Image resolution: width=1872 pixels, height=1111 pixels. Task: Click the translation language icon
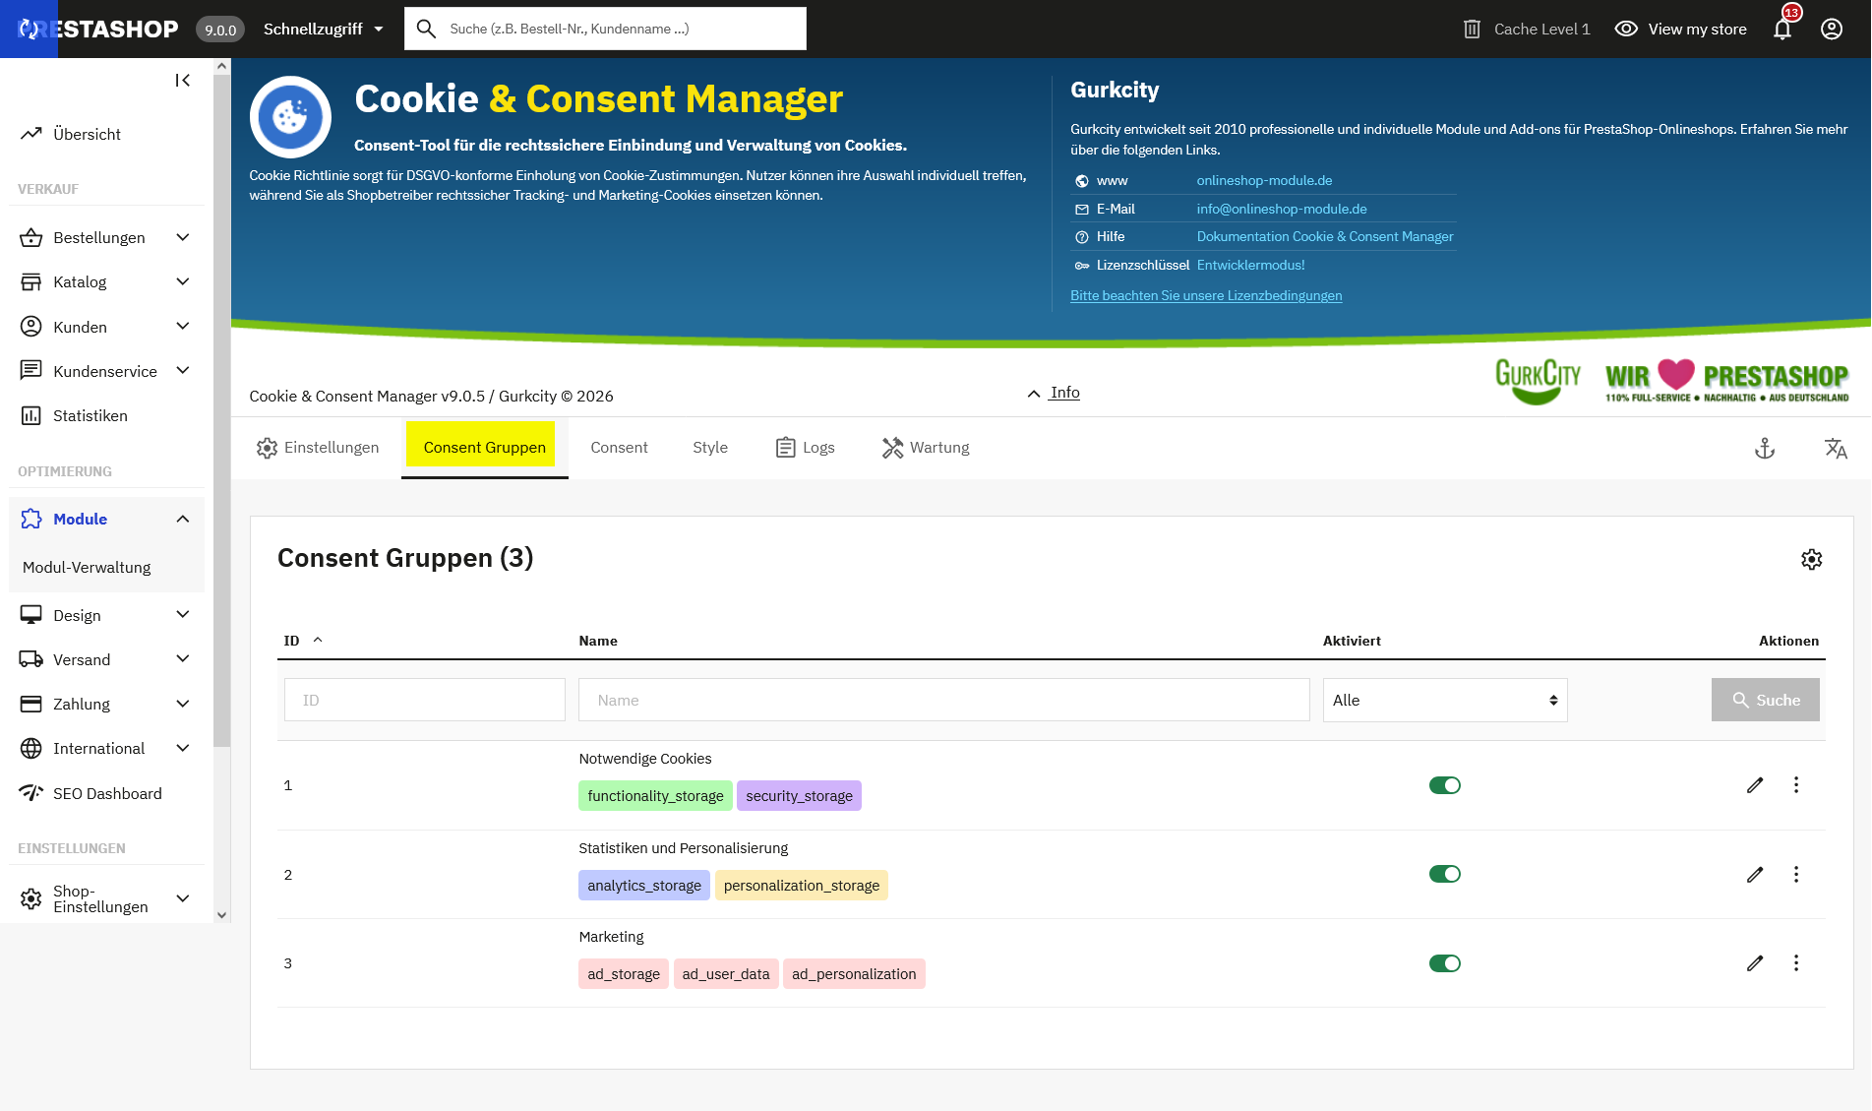coord(1835,449)
